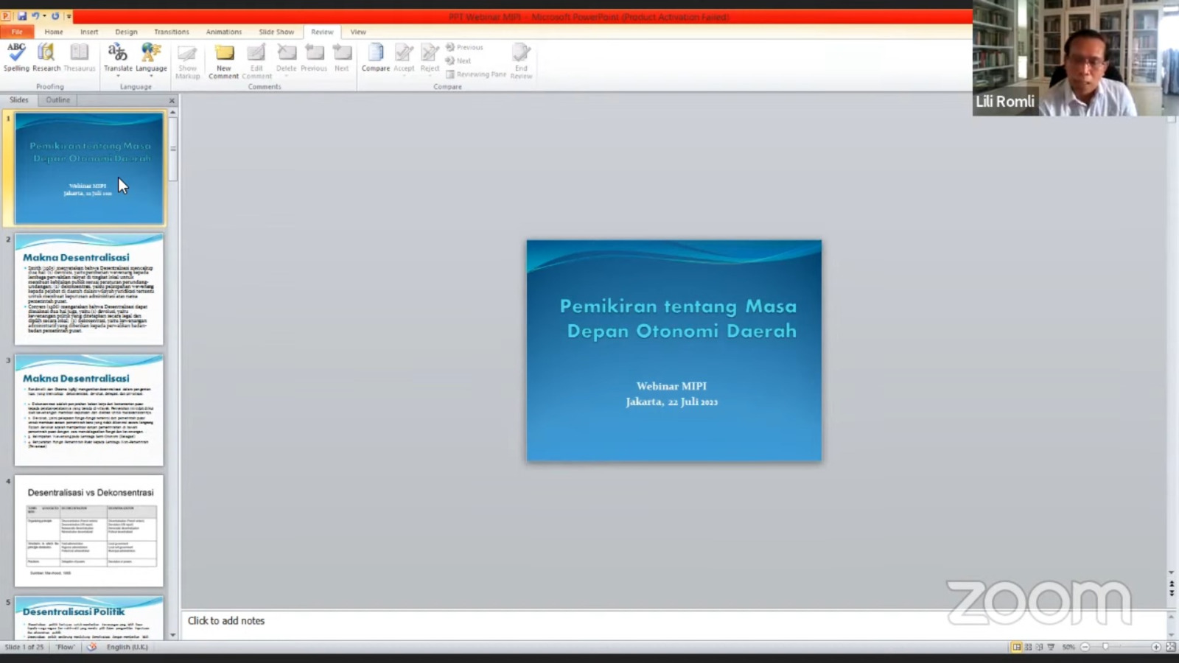This screenshot has height=663, width=1179.
Task: Select the Desentralisasi vs Dekonsentrasi slide thumbnail
Action: pos(89,531)
